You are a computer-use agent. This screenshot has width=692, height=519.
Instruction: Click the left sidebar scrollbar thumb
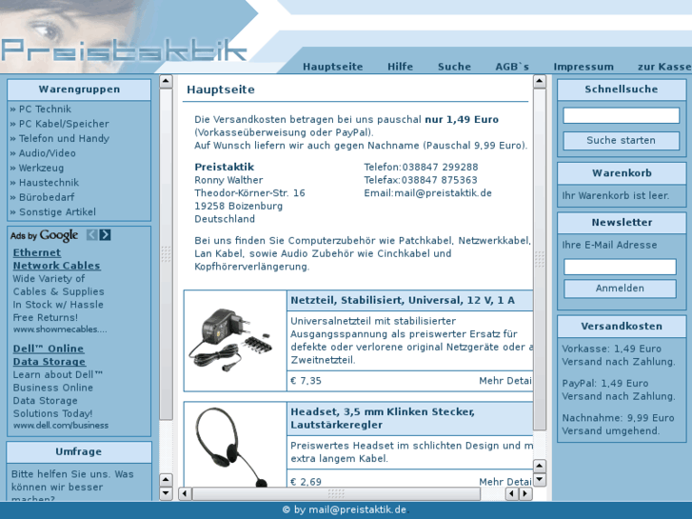point(166,254)
